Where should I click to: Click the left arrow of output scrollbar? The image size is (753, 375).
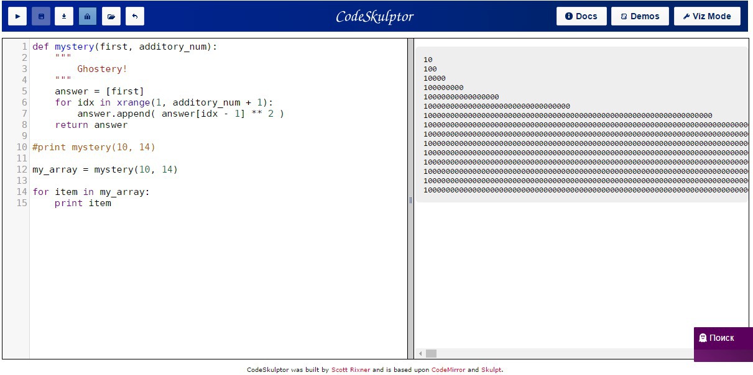tap(420, 353)
